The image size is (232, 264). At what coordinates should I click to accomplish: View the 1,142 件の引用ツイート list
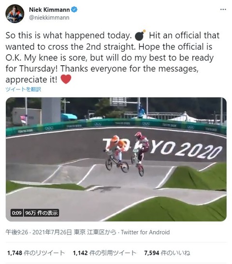pos(104,253)
